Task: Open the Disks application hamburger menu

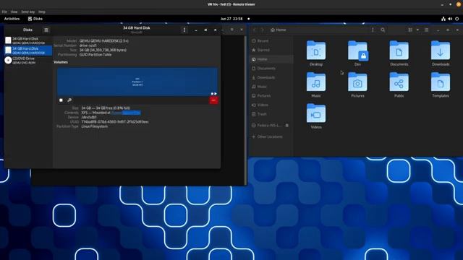Action: point(46,30)
